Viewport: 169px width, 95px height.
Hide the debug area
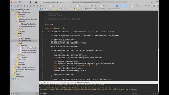pyautogui.click(x=41, y=83)
